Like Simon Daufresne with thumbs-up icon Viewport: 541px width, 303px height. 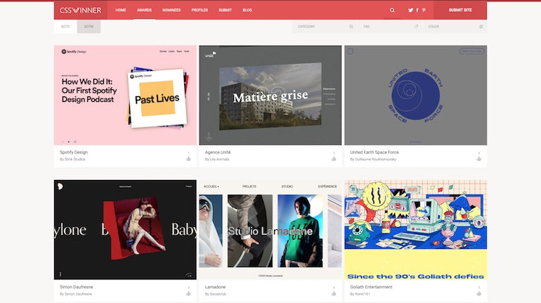pos(188,293)
